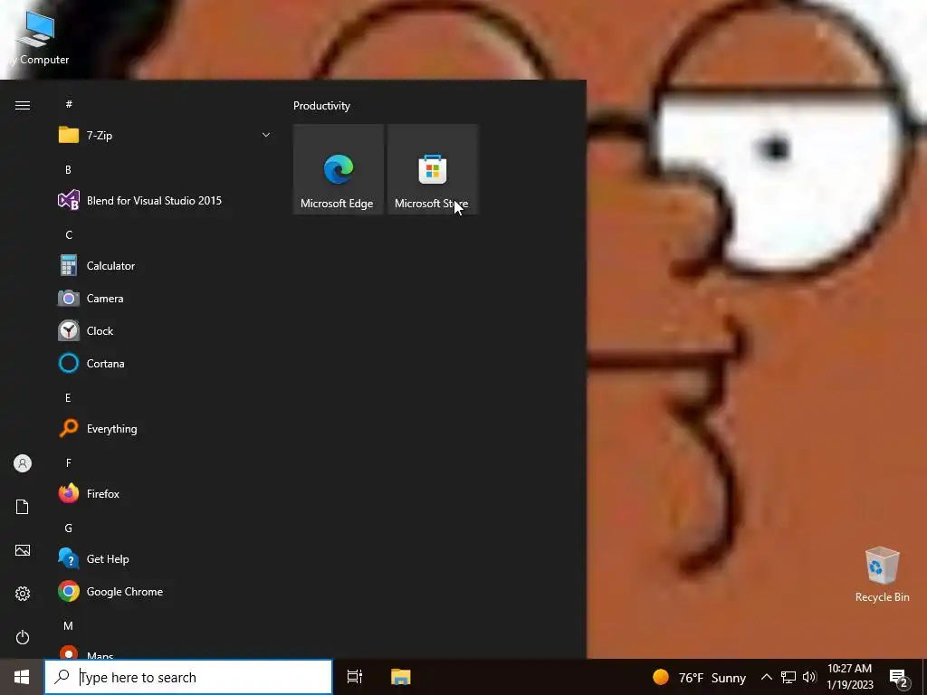The width and height of the screenshot is (927, 695).
Task: Open the weather widget showing 76°F Sunny
Action: (700, 677)
